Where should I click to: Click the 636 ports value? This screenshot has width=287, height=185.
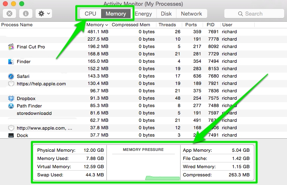(x=197, y=76)
